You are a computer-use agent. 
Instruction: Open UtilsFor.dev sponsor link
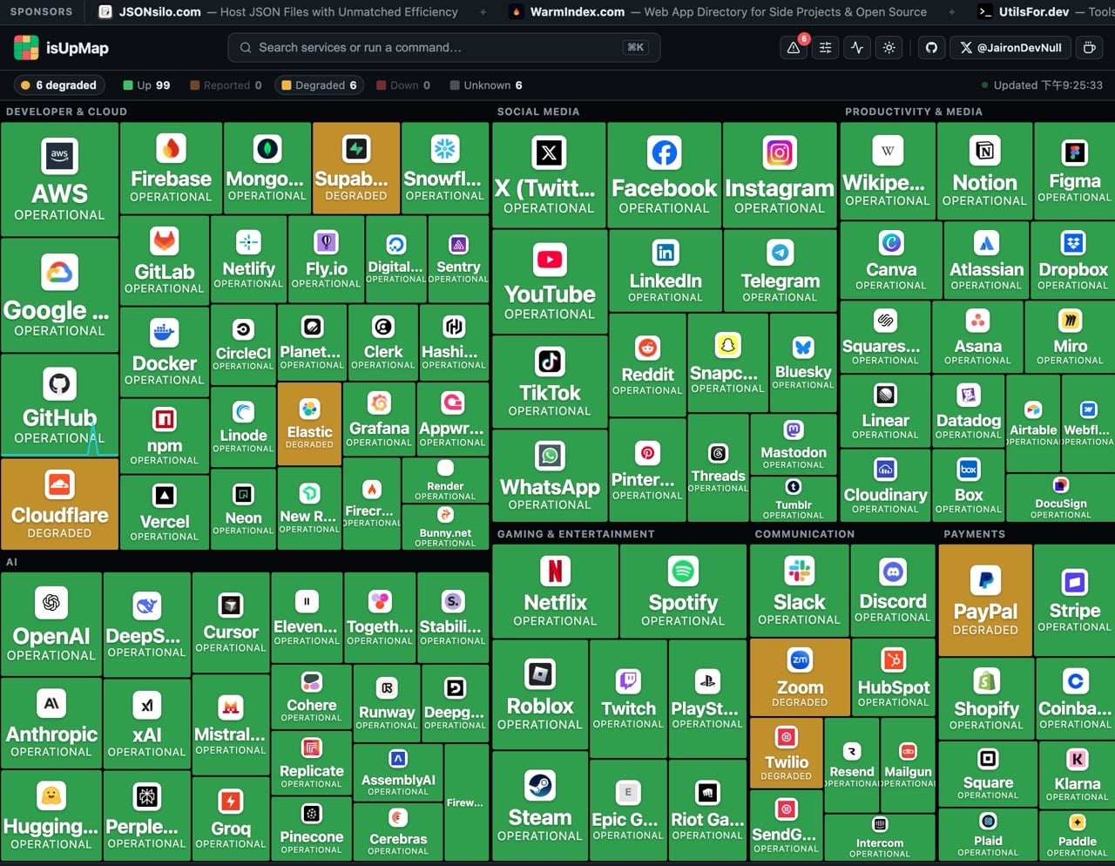[x=1046, y=12]
